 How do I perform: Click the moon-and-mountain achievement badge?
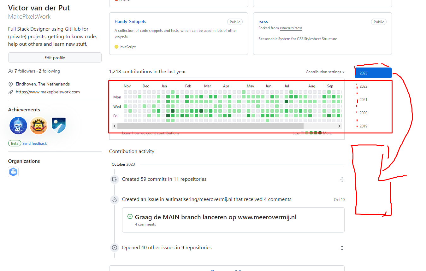point(58,125)
